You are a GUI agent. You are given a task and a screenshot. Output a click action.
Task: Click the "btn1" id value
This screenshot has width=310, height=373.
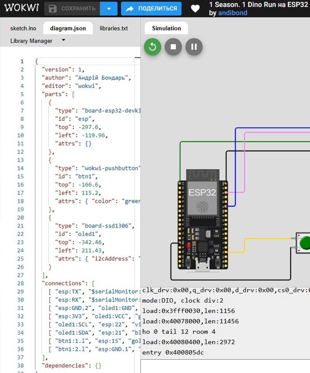pos(85,177)
